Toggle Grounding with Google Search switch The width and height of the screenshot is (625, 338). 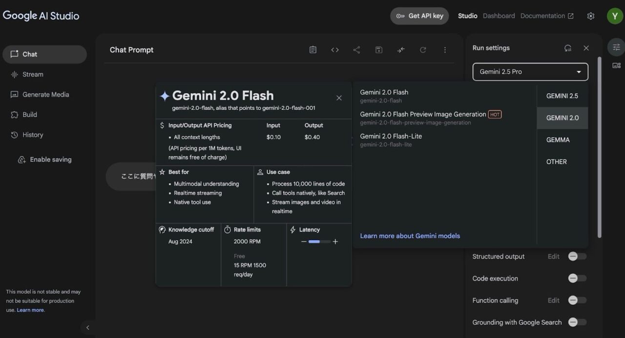coord(577,322)
